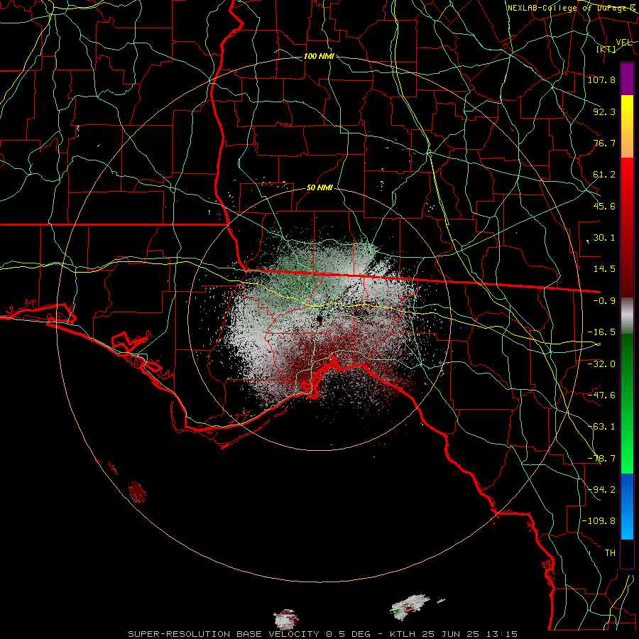This screenshot has height=639, width=639.
Task: Click the -109.8 value on velocity scale
Action: point(599,521)
